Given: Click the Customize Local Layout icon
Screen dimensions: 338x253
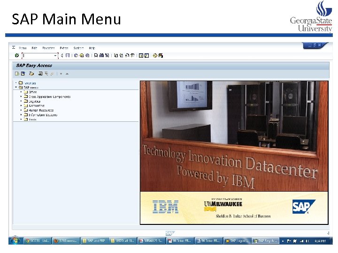Looking at the screenshot, I should click(x=161, y=55).
